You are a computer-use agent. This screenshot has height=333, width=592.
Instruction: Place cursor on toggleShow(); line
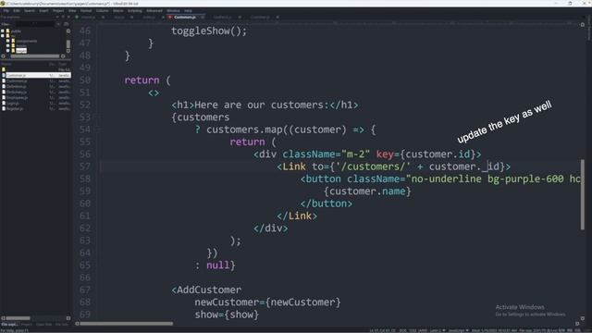coord(209,31)
